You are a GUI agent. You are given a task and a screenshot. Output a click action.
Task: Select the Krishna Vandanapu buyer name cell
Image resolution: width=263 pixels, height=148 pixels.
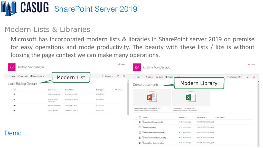(x=54, y=94)
